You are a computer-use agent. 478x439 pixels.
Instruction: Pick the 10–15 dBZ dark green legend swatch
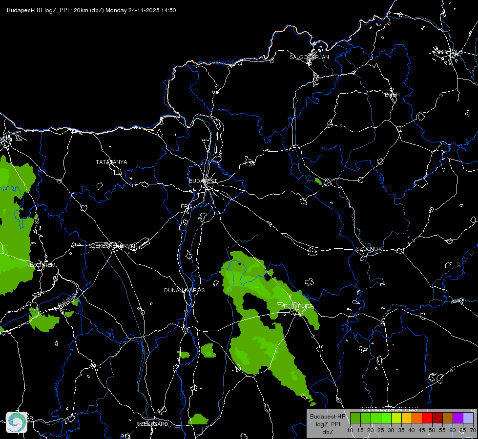[x=355, y=418]
